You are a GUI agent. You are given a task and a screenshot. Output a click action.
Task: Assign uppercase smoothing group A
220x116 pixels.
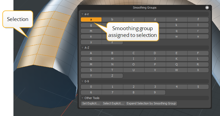91,53
